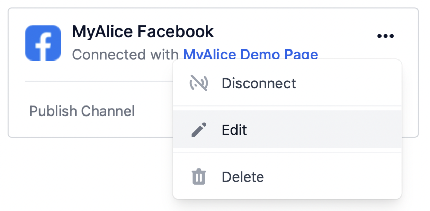Image resolution: width=430 pixels, height=211 pixels.
Task: Click the broken-signal Disconnect icon
Action: click(199, 83)
